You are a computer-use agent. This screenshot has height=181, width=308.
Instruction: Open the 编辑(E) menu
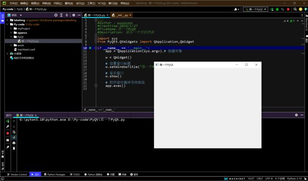click(x=24, y=3)
